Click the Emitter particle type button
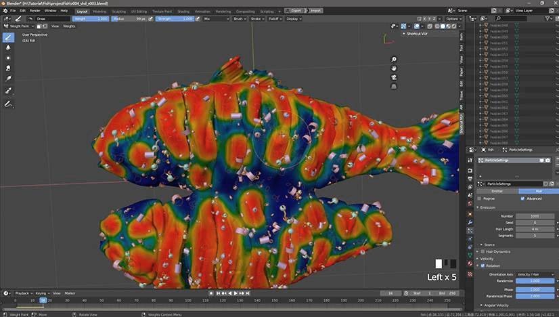 click(x=497, y=191)
